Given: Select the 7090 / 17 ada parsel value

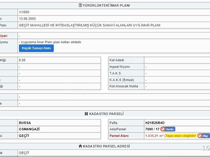Looking at the screenshot, I should tap(152, 129).
